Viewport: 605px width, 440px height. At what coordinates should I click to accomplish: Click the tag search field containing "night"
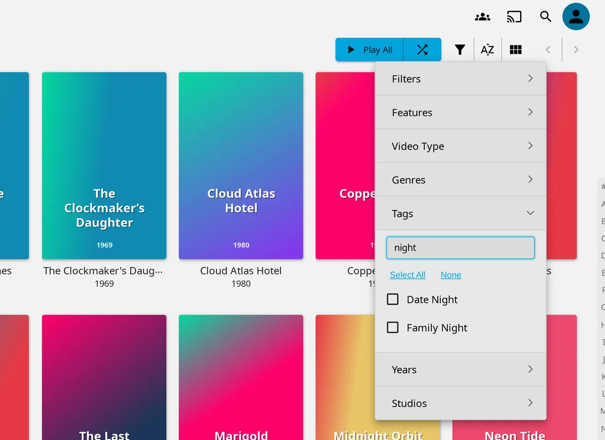[461, 248]
